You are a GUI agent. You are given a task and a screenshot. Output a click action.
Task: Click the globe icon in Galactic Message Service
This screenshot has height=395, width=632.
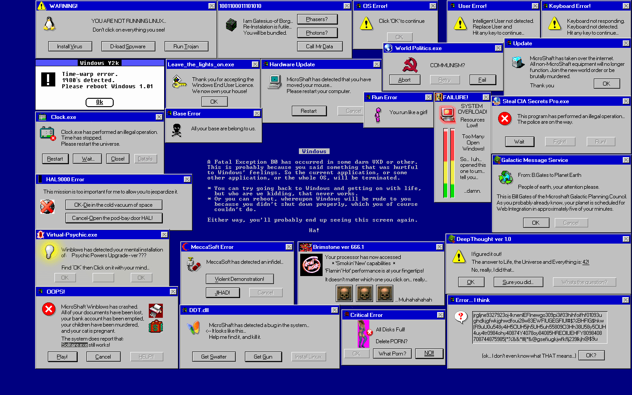506,177
